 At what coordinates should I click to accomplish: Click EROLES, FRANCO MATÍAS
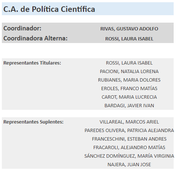coord(129,89)
